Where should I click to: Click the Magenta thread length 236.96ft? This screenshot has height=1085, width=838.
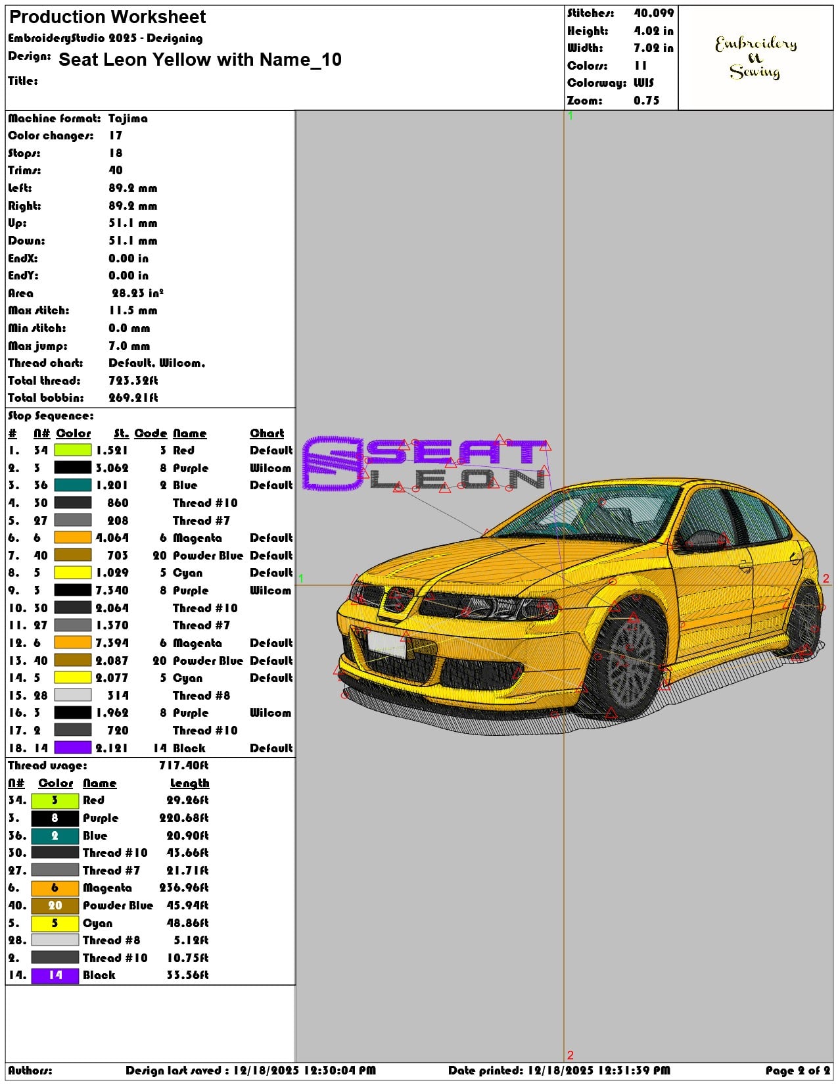(x=184, y=888)
